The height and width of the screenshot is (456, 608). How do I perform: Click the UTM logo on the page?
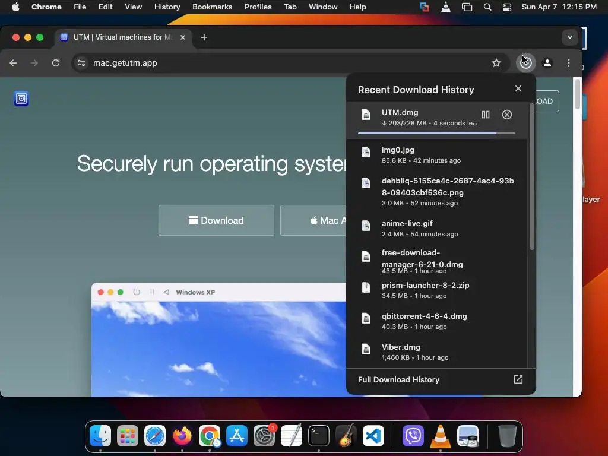pyautogui.click(x=21, y=99)
